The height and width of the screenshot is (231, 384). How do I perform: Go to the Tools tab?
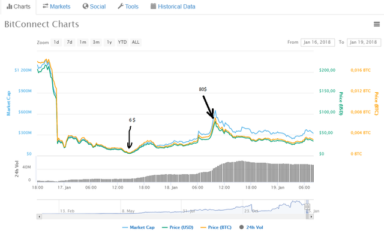tap(128, 7)
